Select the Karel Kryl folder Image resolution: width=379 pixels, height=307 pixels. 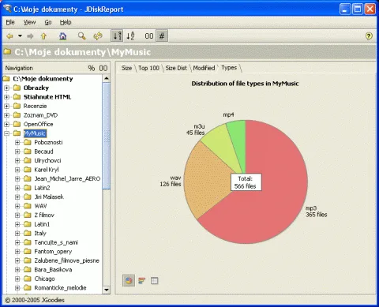pyautogui.click(x=47, y=170)
